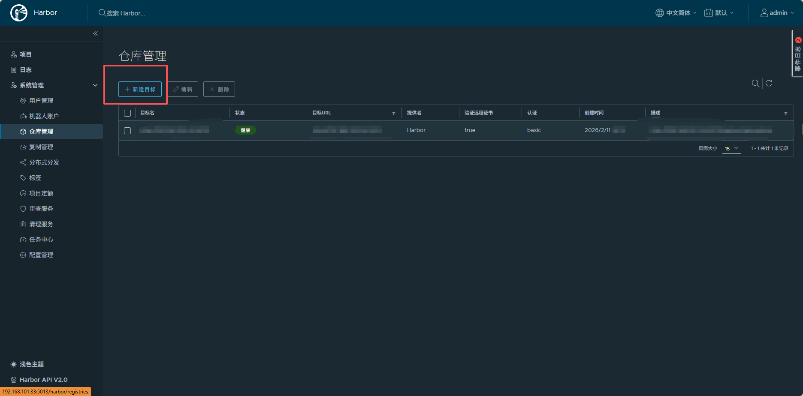Open filter icon on 描述 column
Image resolution: width=803 pixels, height=396 pixels.
(786, 113)
